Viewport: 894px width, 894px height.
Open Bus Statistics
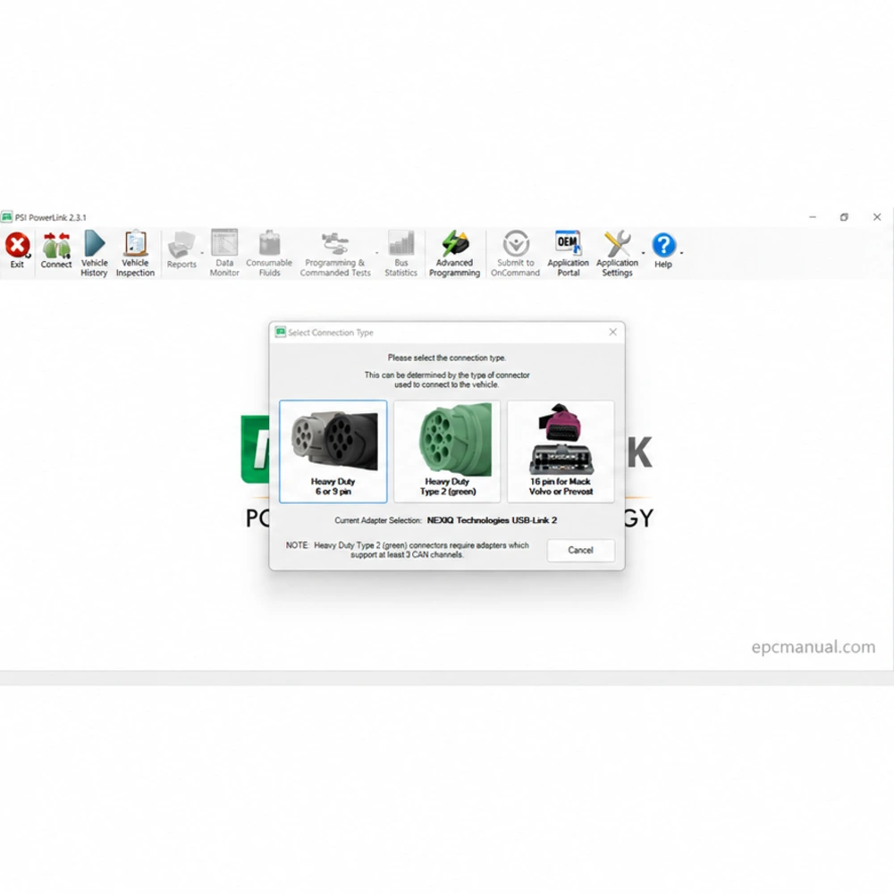[x=401, y=253]
